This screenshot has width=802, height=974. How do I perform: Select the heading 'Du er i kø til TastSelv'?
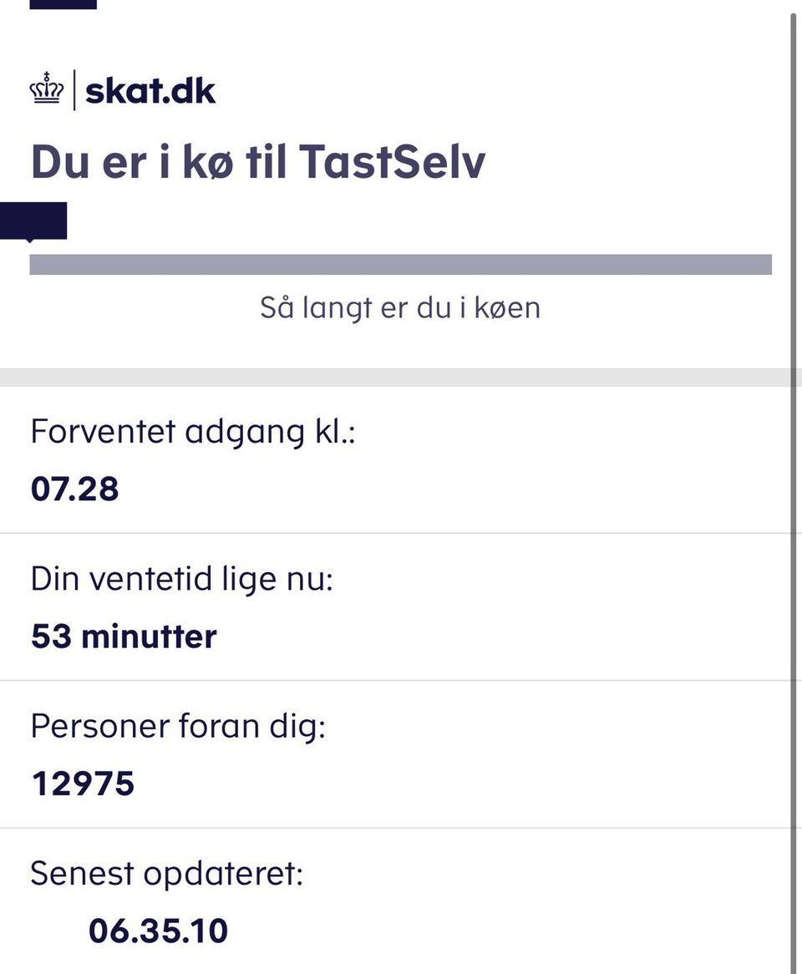click(x=258, y=161)
